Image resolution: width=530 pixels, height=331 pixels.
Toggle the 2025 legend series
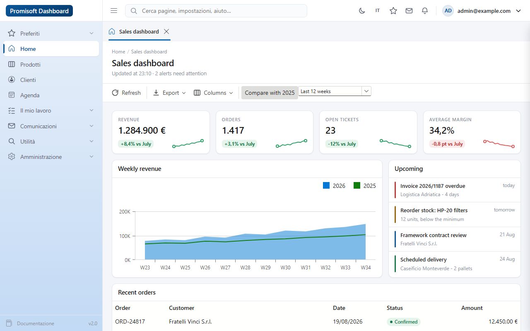click(x=365, y=186)
